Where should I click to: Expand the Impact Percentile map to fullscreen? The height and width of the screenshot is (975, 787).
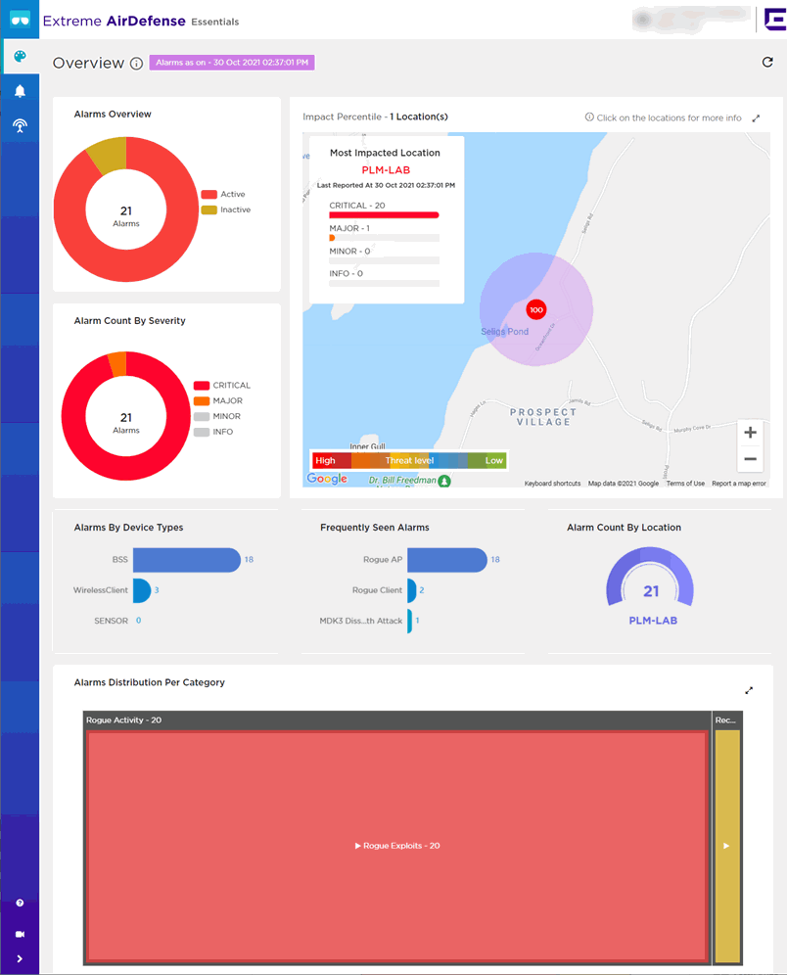point(756,118)
